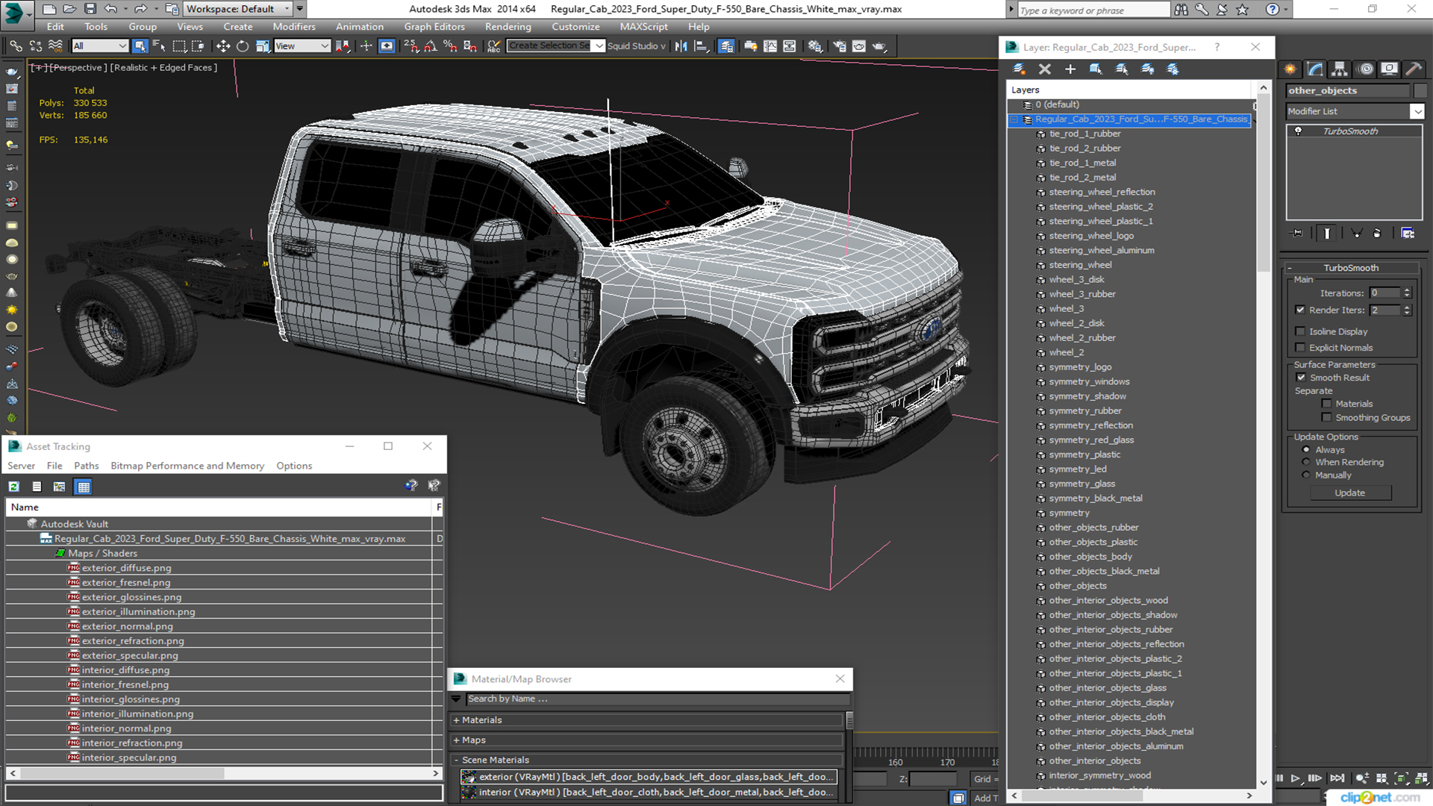
Task: Open the MAXScript menu
Action: (x=643, y=27)
